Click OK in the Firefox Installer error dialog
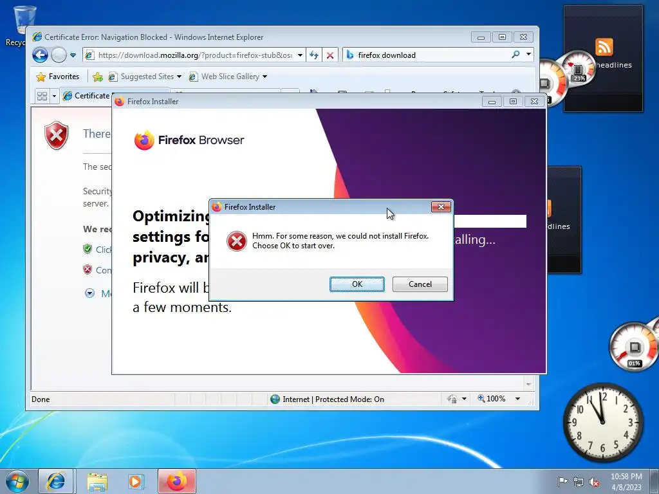 coord(357,284)
